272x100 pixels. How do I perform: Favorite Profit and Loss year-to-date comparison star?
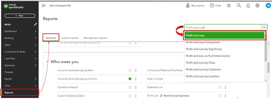[x=130, y=43]
